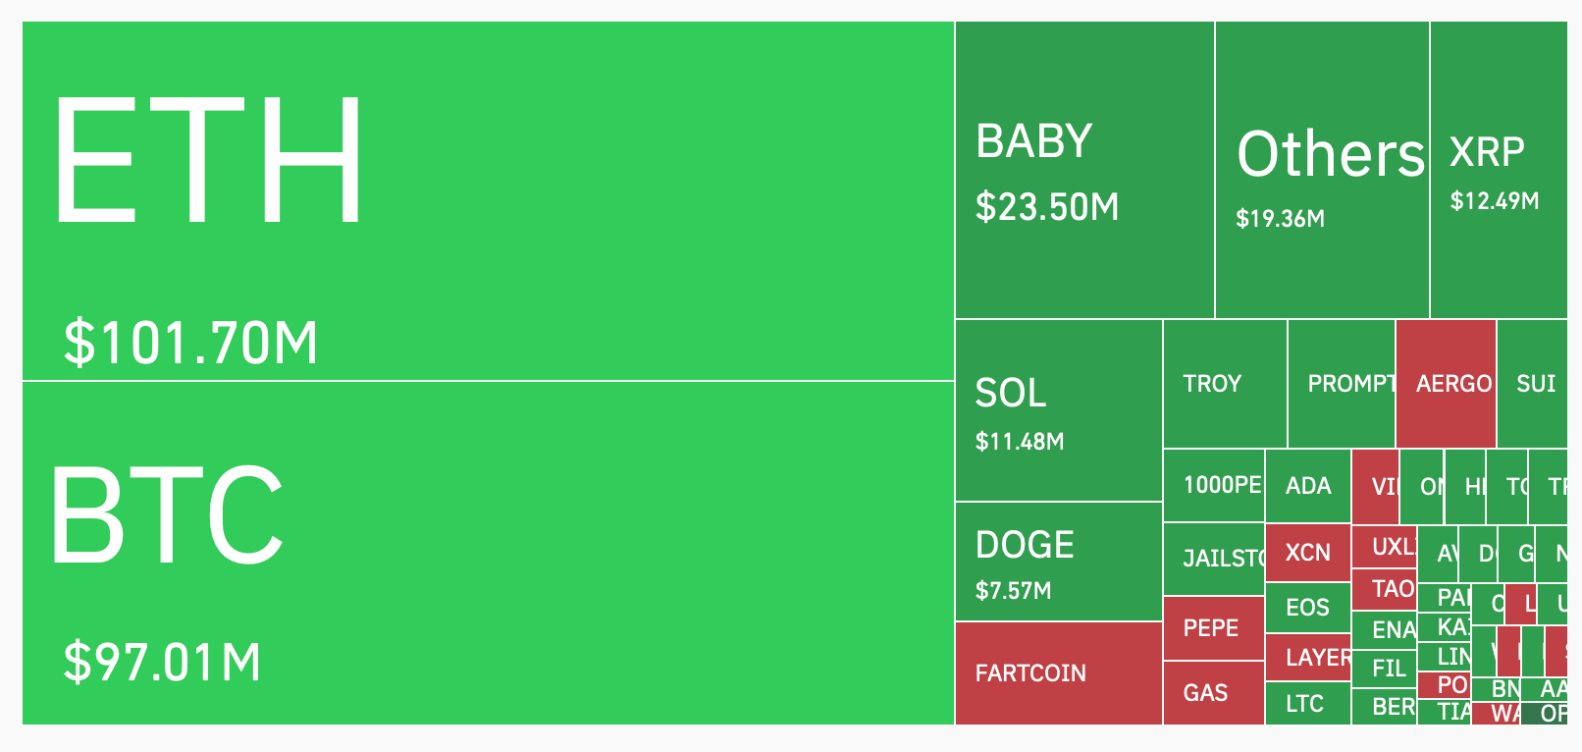The height and width of the screenshot is (752, 1582).
Task: Select the red XCN tile
Action: click(1307, 553)
